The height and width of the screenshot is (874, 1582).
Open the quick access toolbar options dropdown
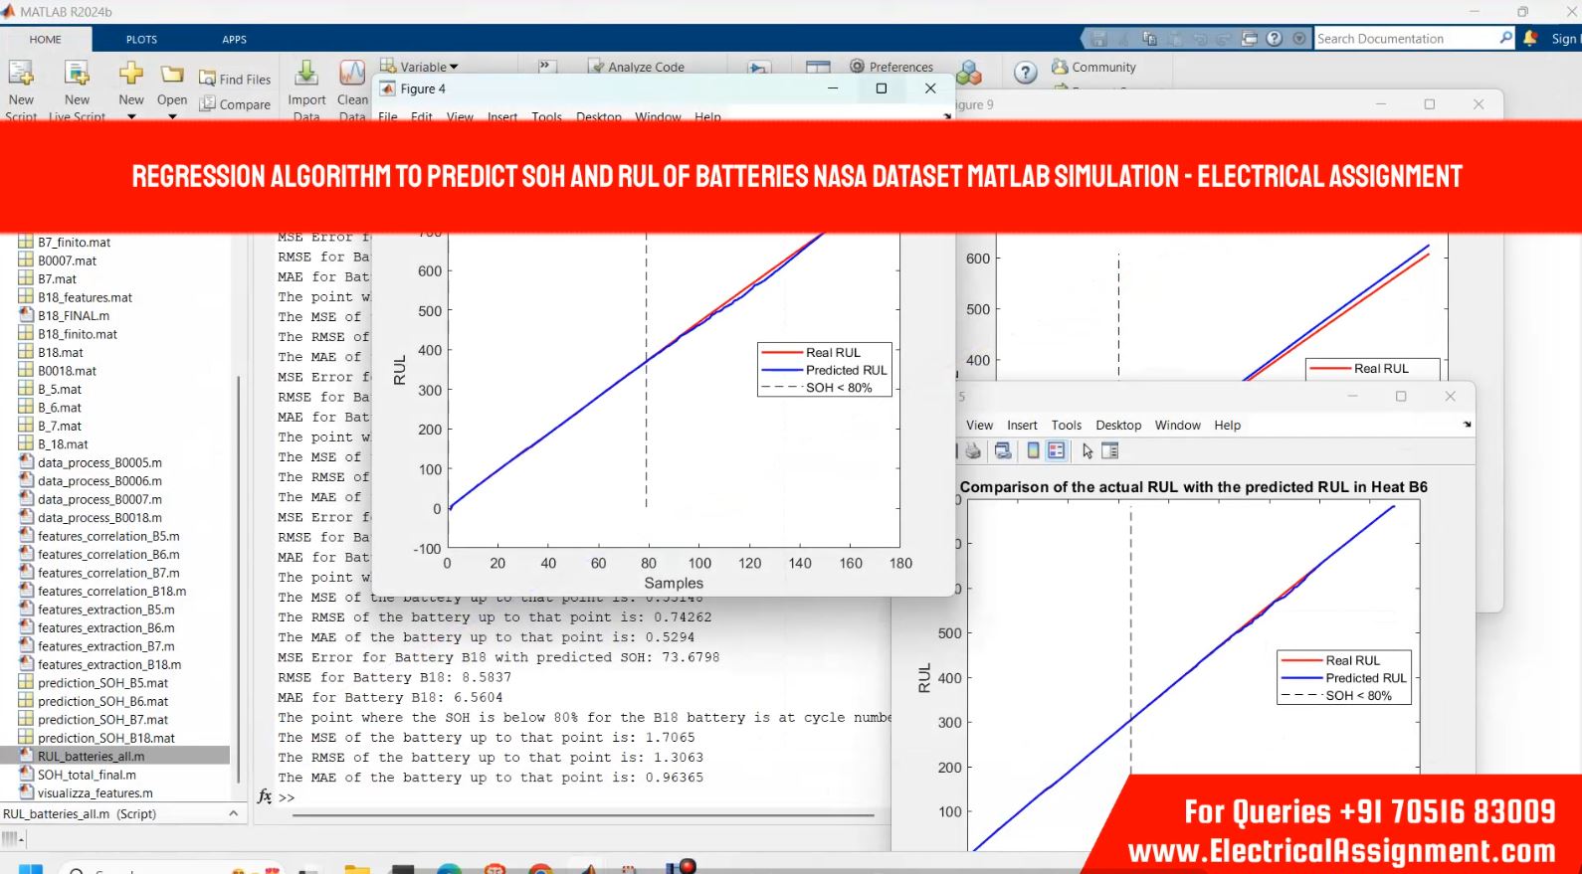point(1299,39)
